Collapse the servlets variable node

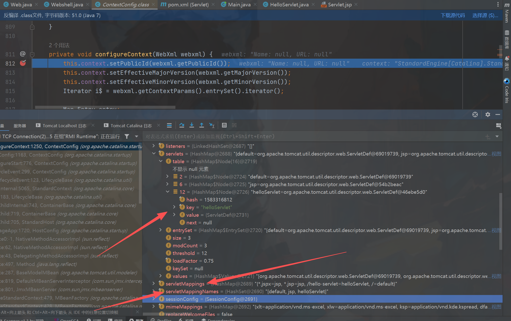pos(154,154)
